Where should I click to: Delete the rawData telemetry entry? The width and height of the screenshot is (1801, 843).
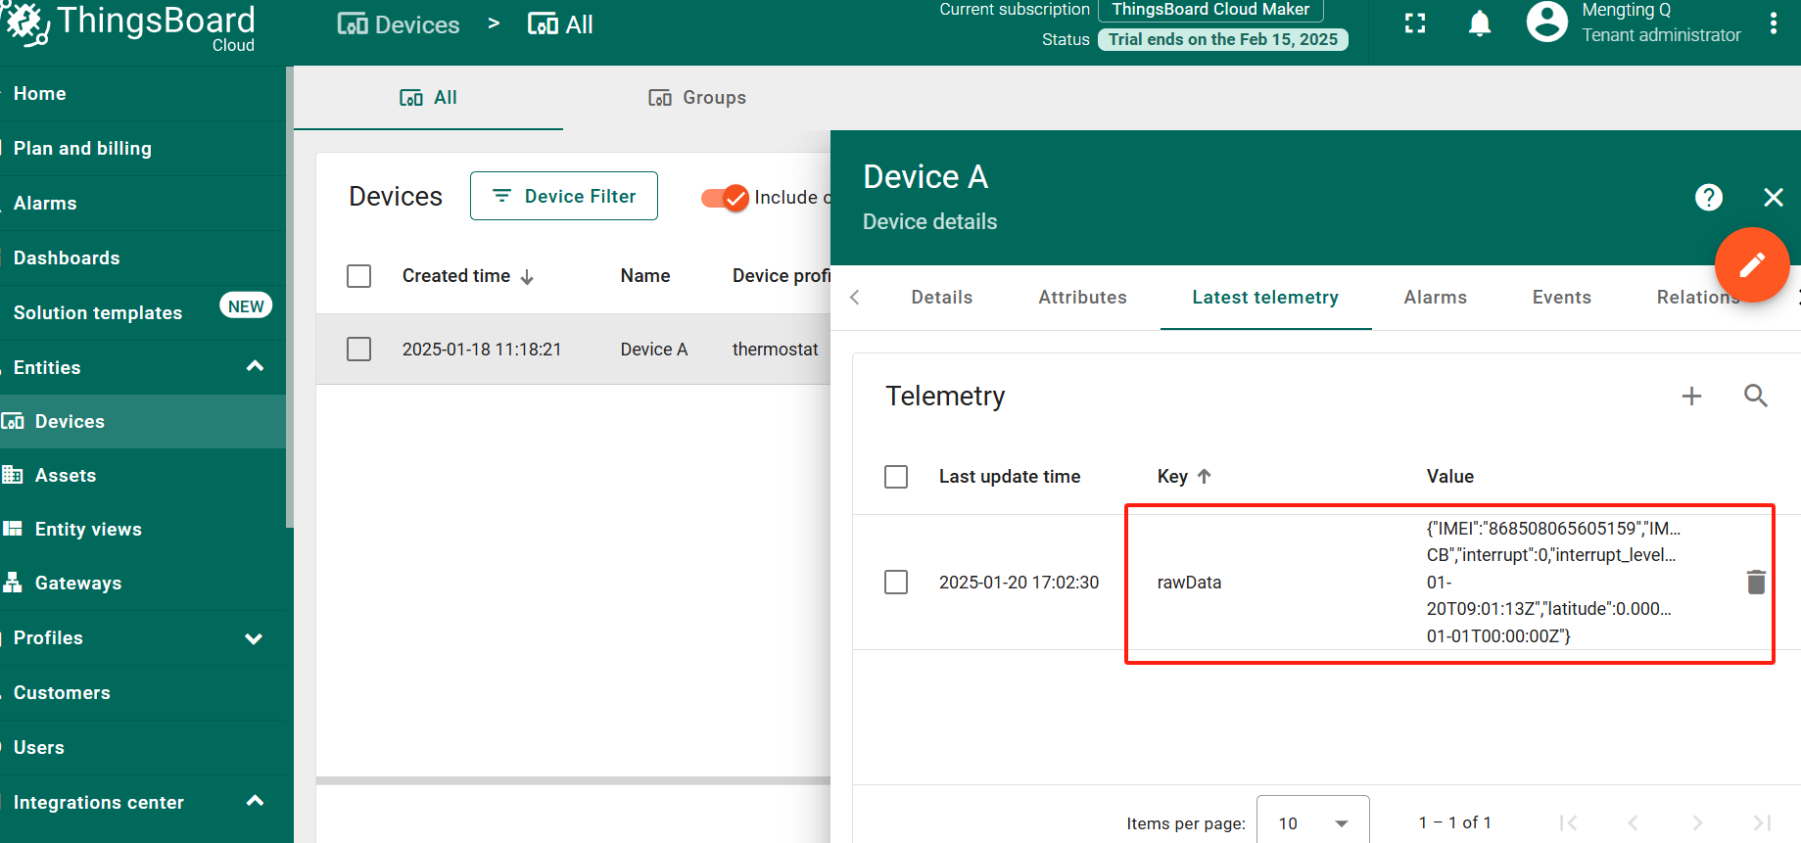pyautogui.click(x=1756, y=583)
